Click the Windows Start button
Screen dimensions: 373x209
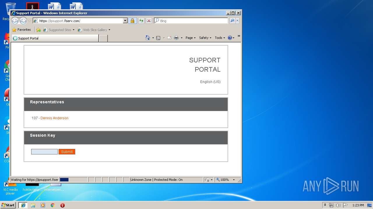tap(8, 205)
